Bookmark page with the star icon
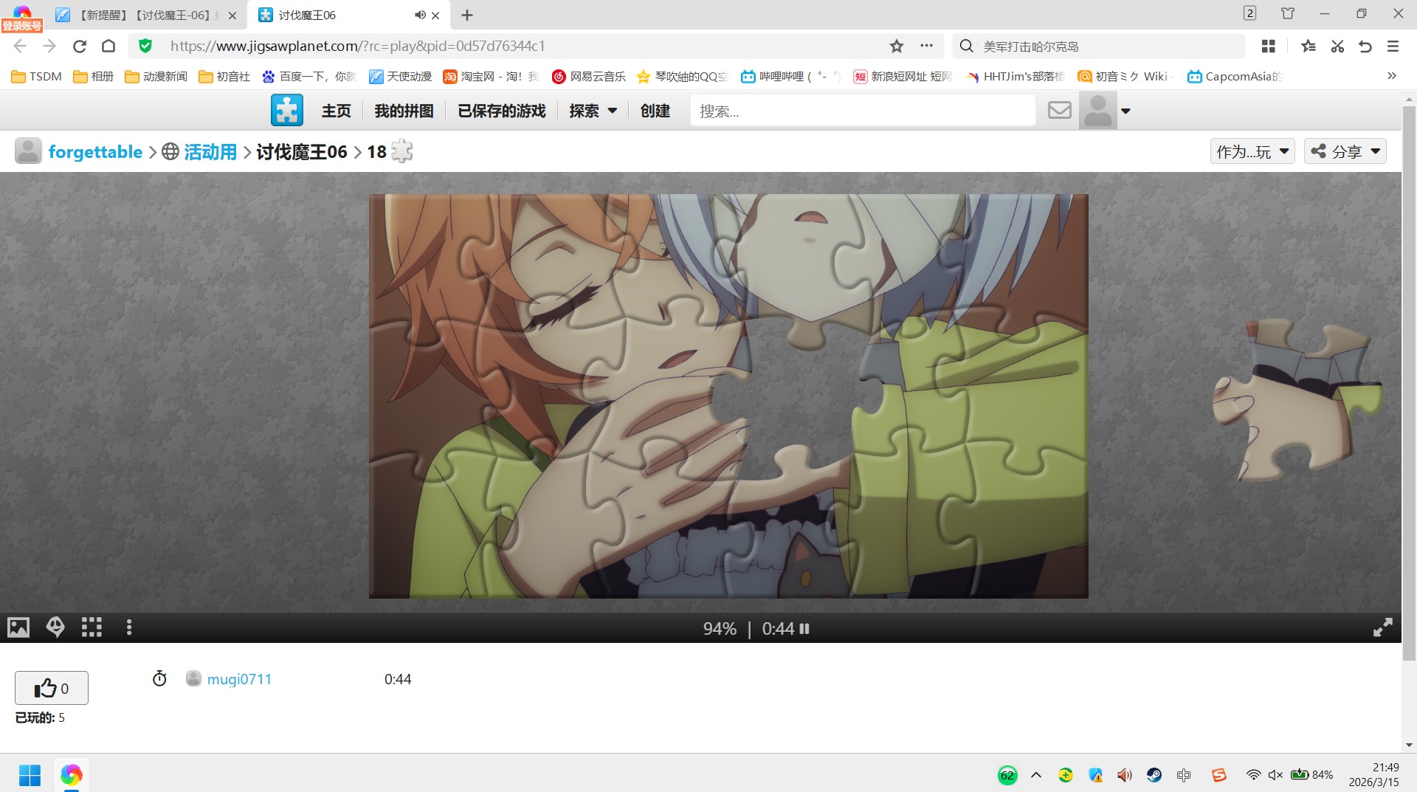Image resolution: width=1417 pixels, height=792 pixels. [897, 47]
